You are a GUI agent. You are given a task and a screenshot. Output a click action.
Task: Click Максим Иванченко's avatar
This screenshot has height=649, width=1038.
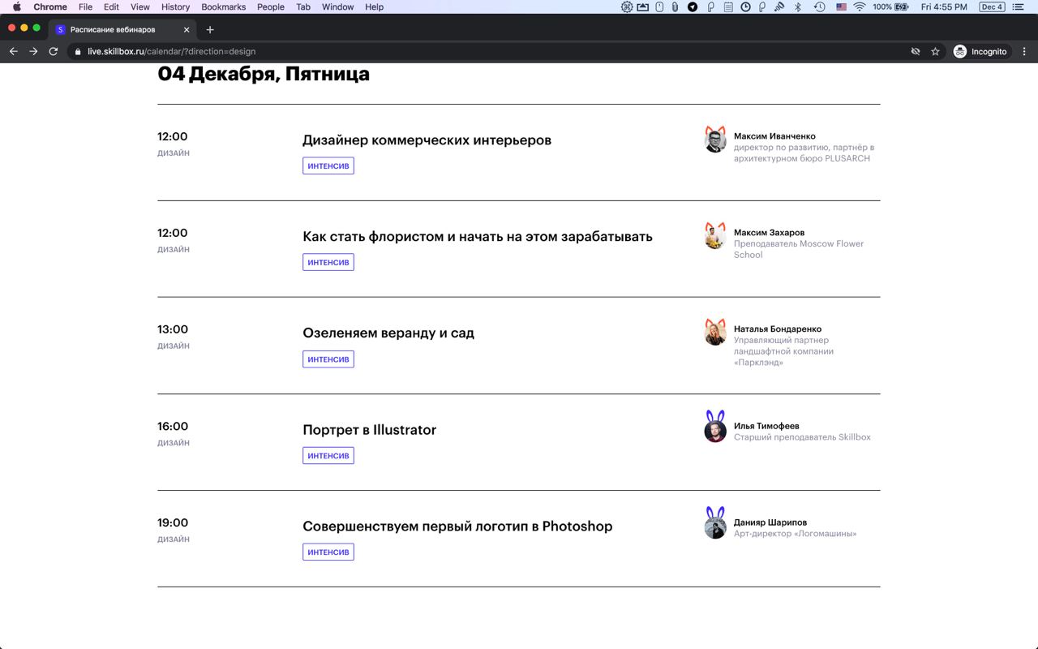(715, 140)
